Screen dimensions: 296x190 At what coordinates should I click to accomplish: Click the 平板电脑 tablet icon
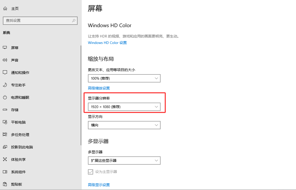coord(5,122)
